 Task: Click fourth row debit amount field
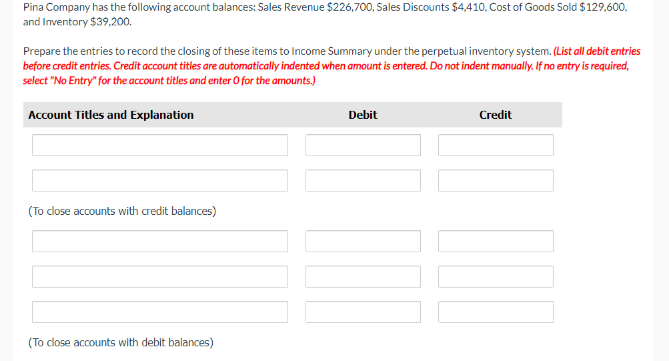363,276
